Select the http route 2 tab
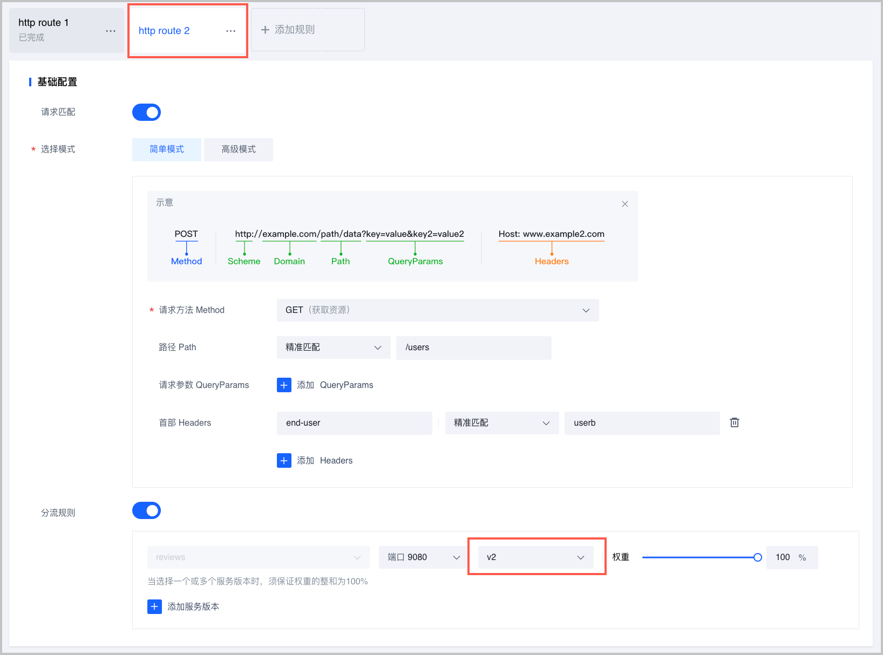The image size is (883, 655). [x=164, y=31]
